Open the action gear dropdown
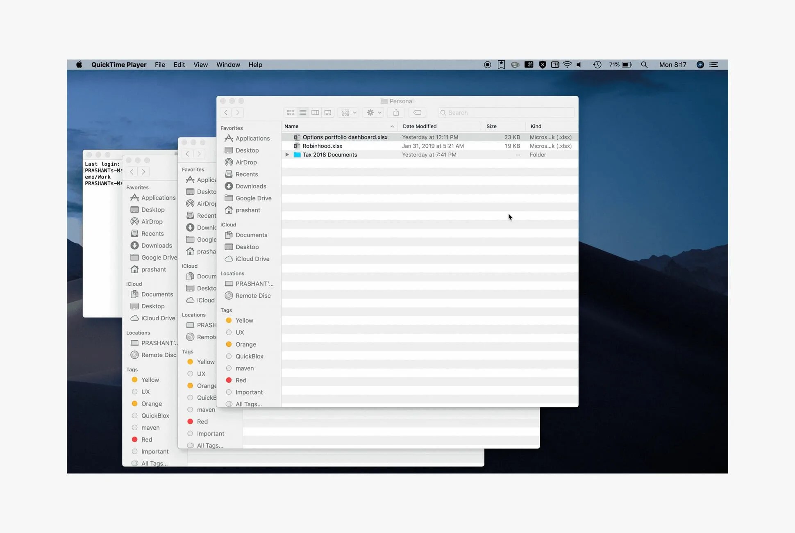The image size is (795, 533). point(373,112)
